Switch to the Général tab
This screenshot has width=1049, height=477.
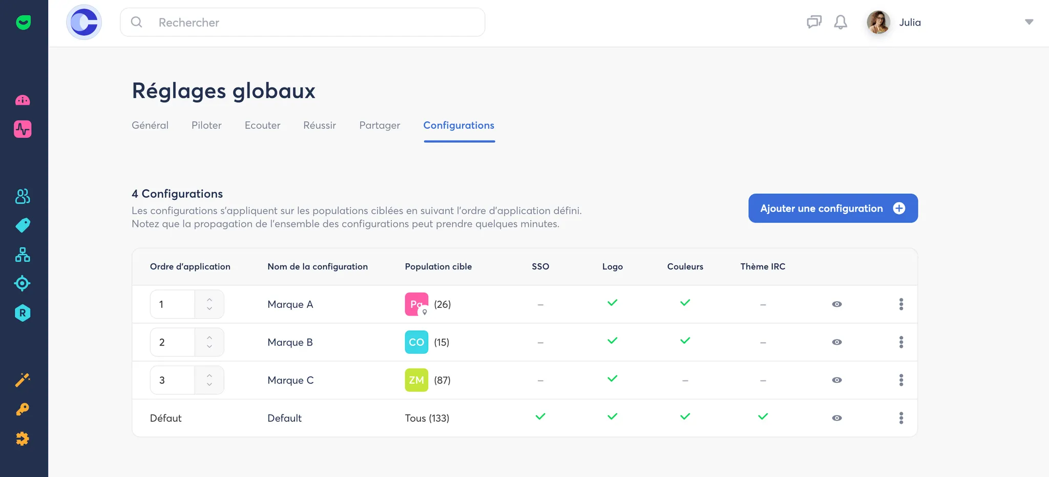(150, 125)
